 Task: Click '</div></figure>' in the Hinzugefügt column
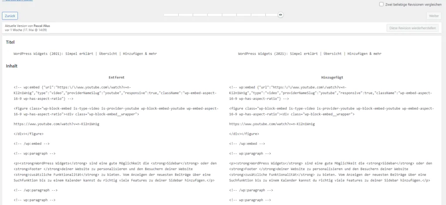(244, 133)
